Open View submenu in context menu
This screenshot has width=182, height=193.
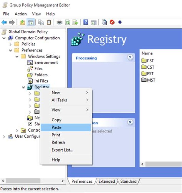66,110
